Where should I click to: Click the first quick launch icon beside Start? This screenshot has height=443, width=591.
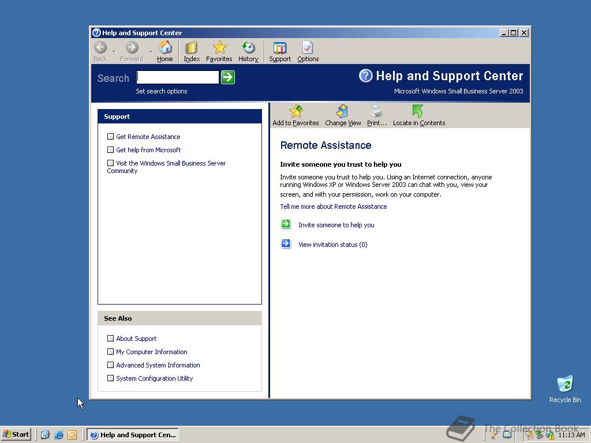[45, 435]
